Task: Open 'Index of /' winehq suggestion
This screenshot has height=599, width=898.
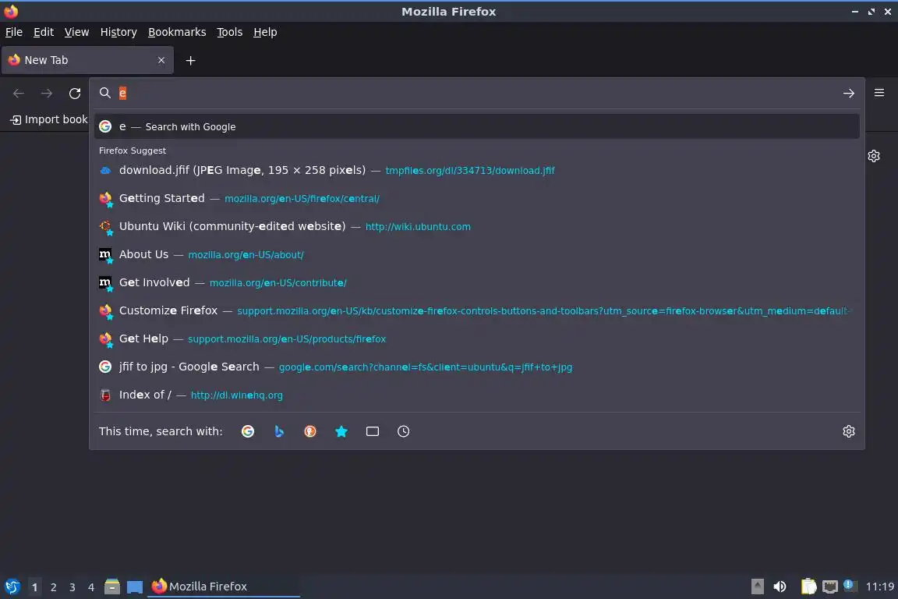Action: [x=476, y=395]
